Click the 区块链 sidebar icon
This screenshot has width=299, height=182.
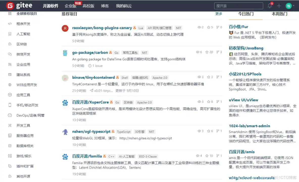tap(10, 44)
